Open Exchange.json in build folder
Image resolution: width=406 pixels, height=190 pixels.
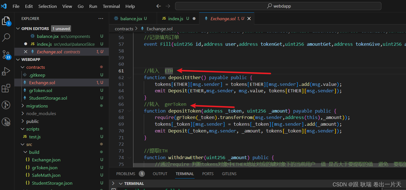click(61, 160)
